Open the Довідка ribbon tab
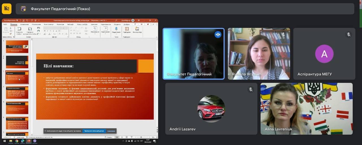The width and height of the screenshot is (362, 145). 126,24
